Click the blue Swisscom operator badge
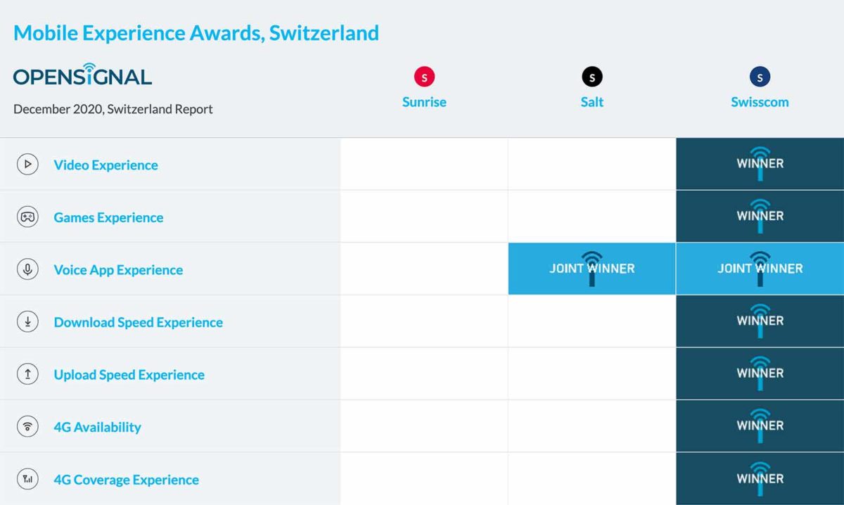844x505 pixels. point(760,77)
